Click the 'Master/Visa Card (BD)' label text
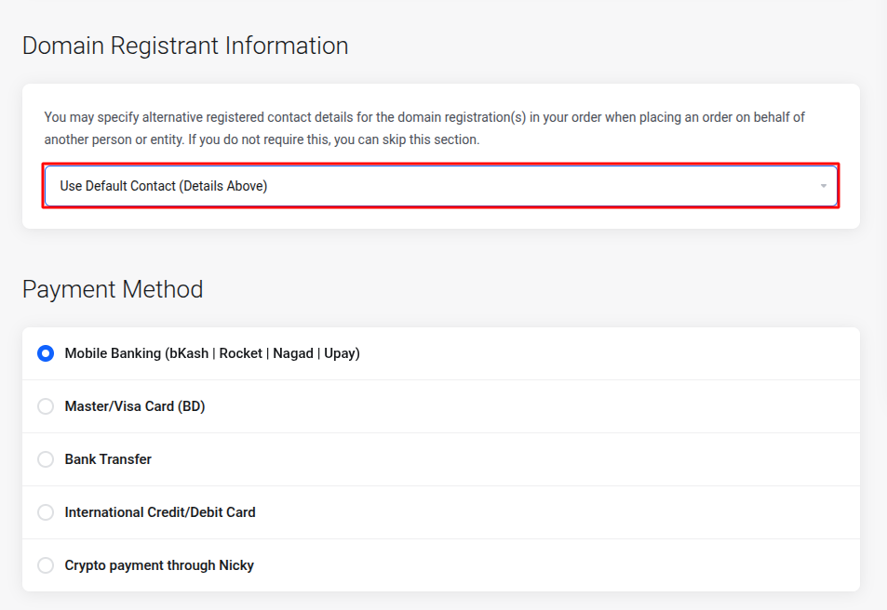This screenshot has width=887, height=610. (135, 406)
